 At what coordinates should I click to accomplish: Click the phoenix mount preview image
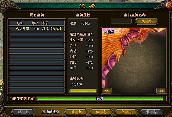tap(134, 61)
